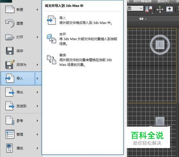Screen dimensions: 179x157
Task: Click the Export (导出) document icon
Action: point(10,92)
